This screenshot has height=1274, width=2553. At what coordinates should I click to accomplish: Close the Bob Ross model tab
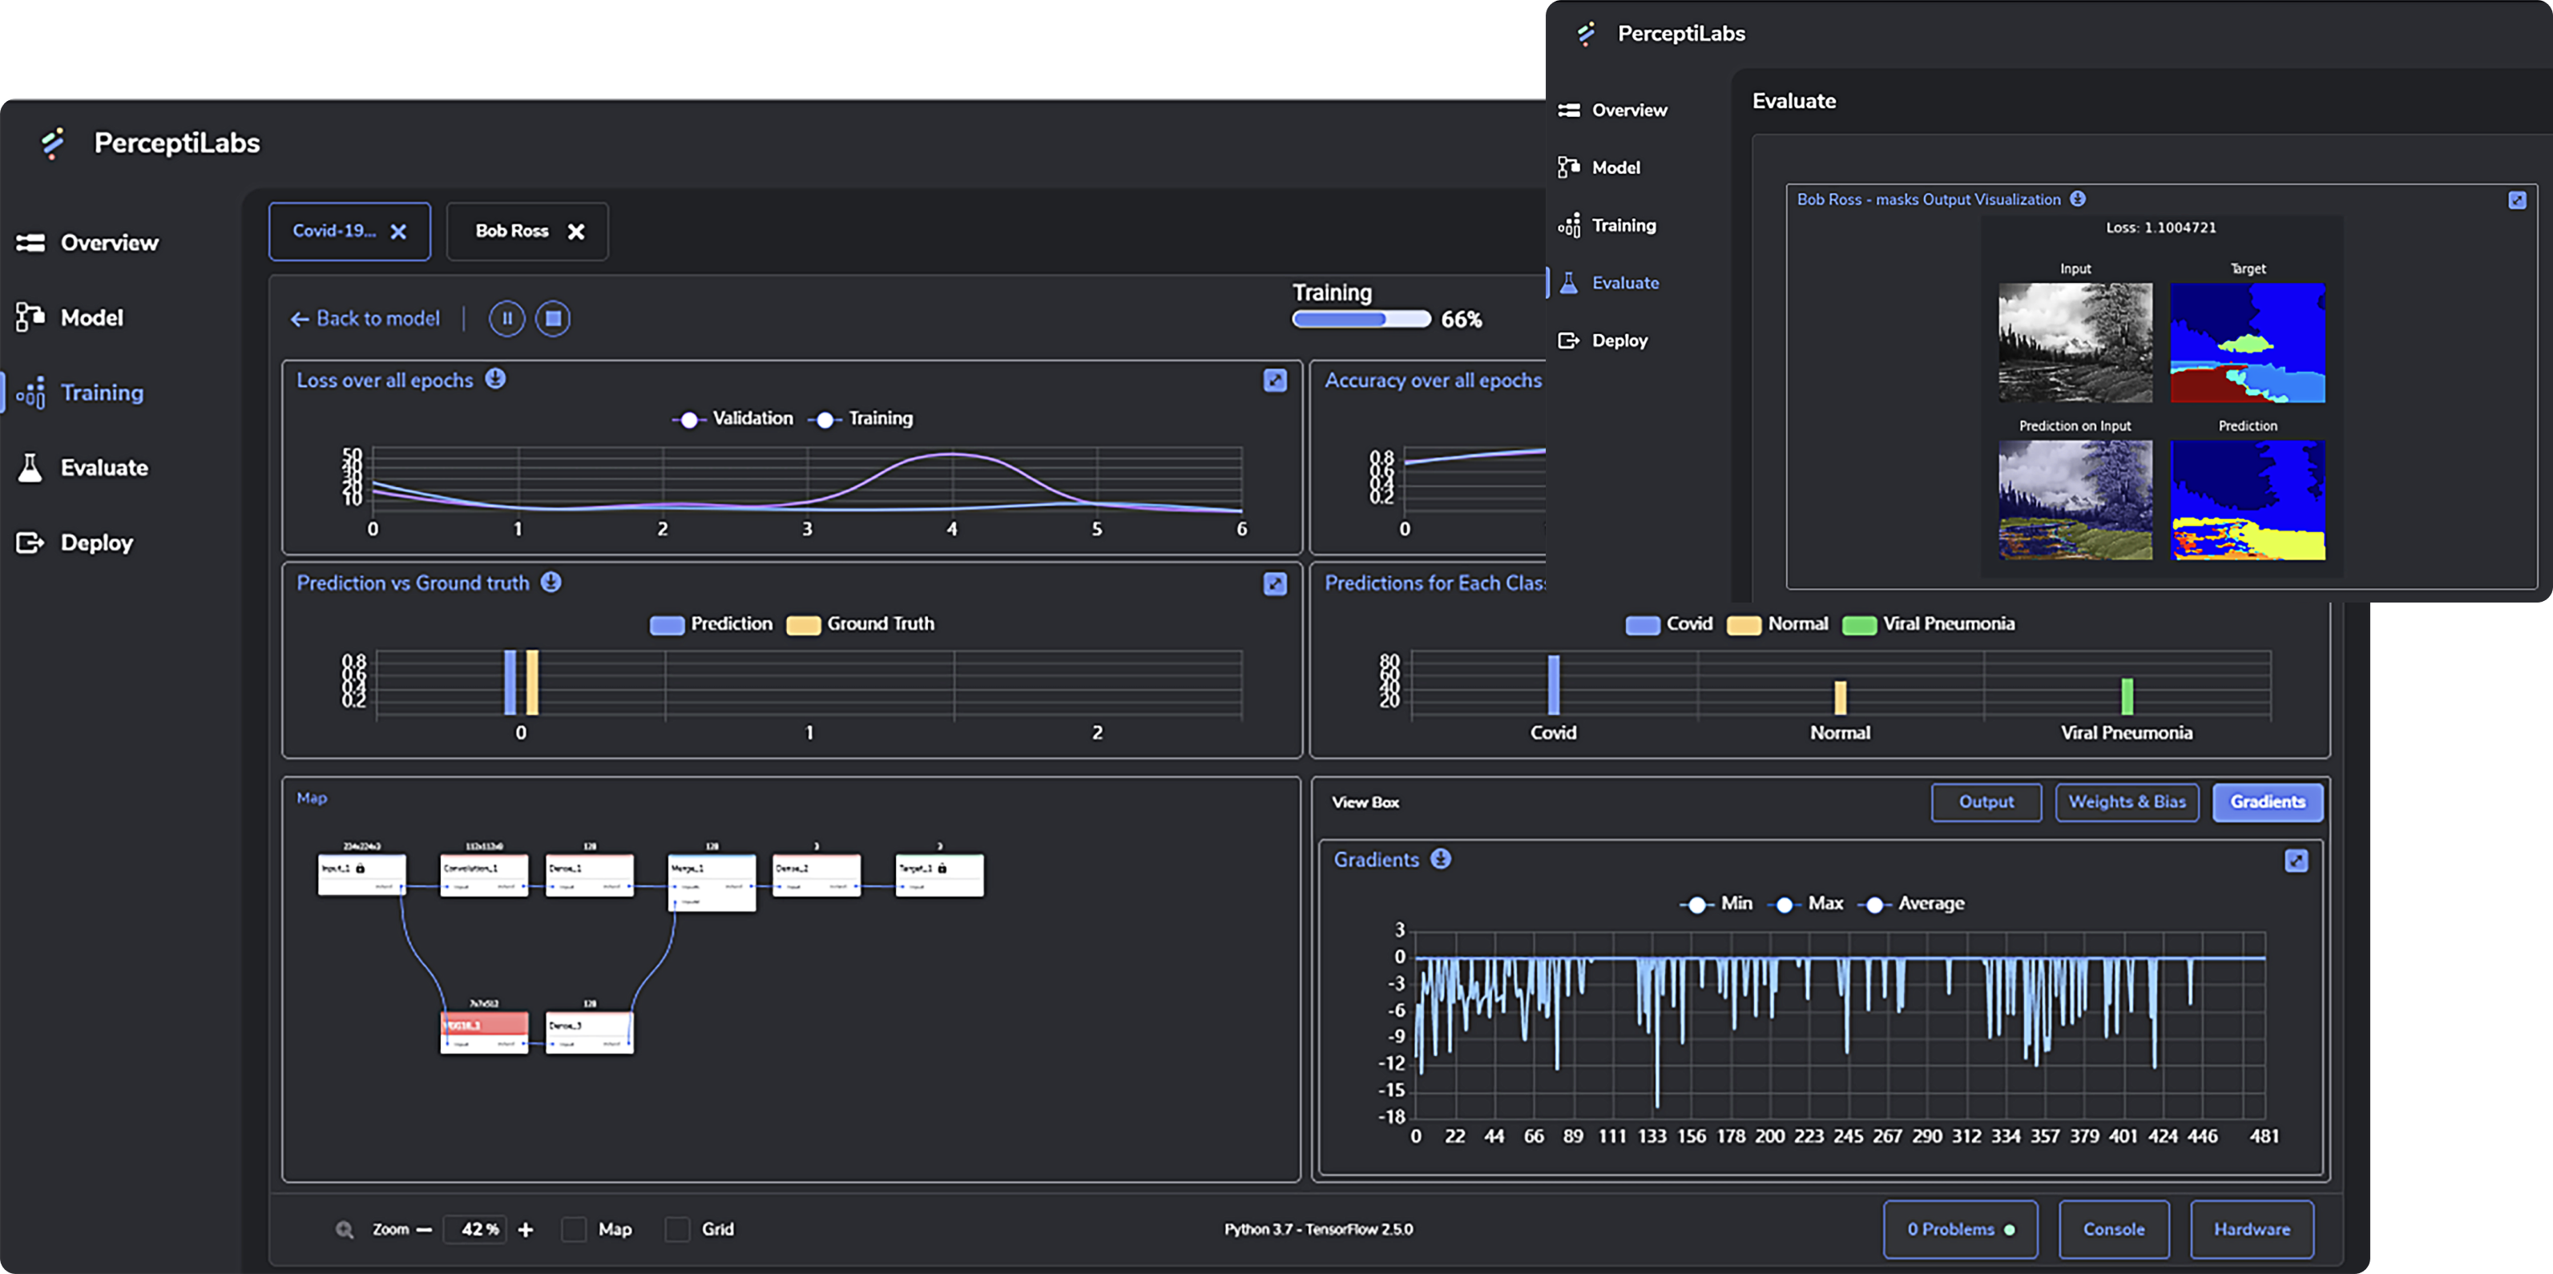(x=576, y=232)
